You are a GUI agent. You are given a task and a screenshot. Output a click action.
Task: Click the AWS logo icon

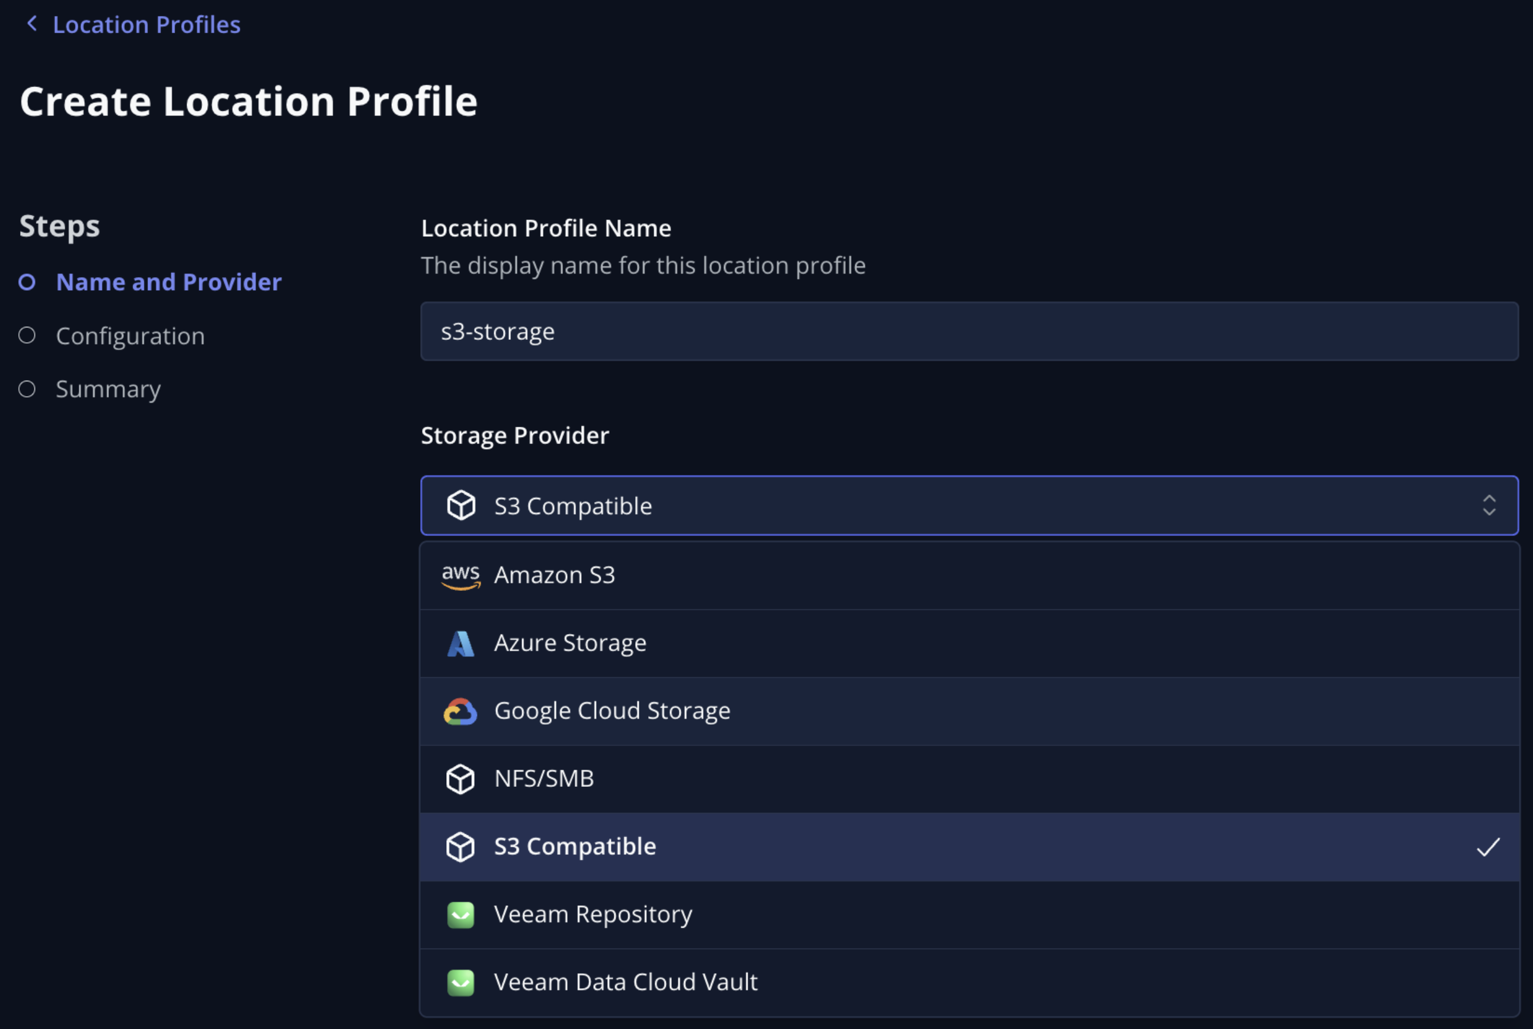tap(460, 575)
